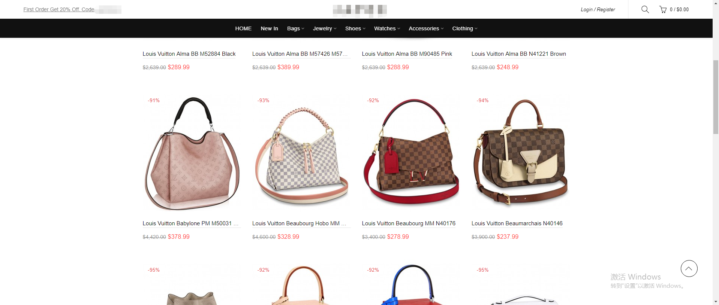Select the pink Babylone PM bag image
Viewport: 719px width, 305px height.
coord(192,153)
